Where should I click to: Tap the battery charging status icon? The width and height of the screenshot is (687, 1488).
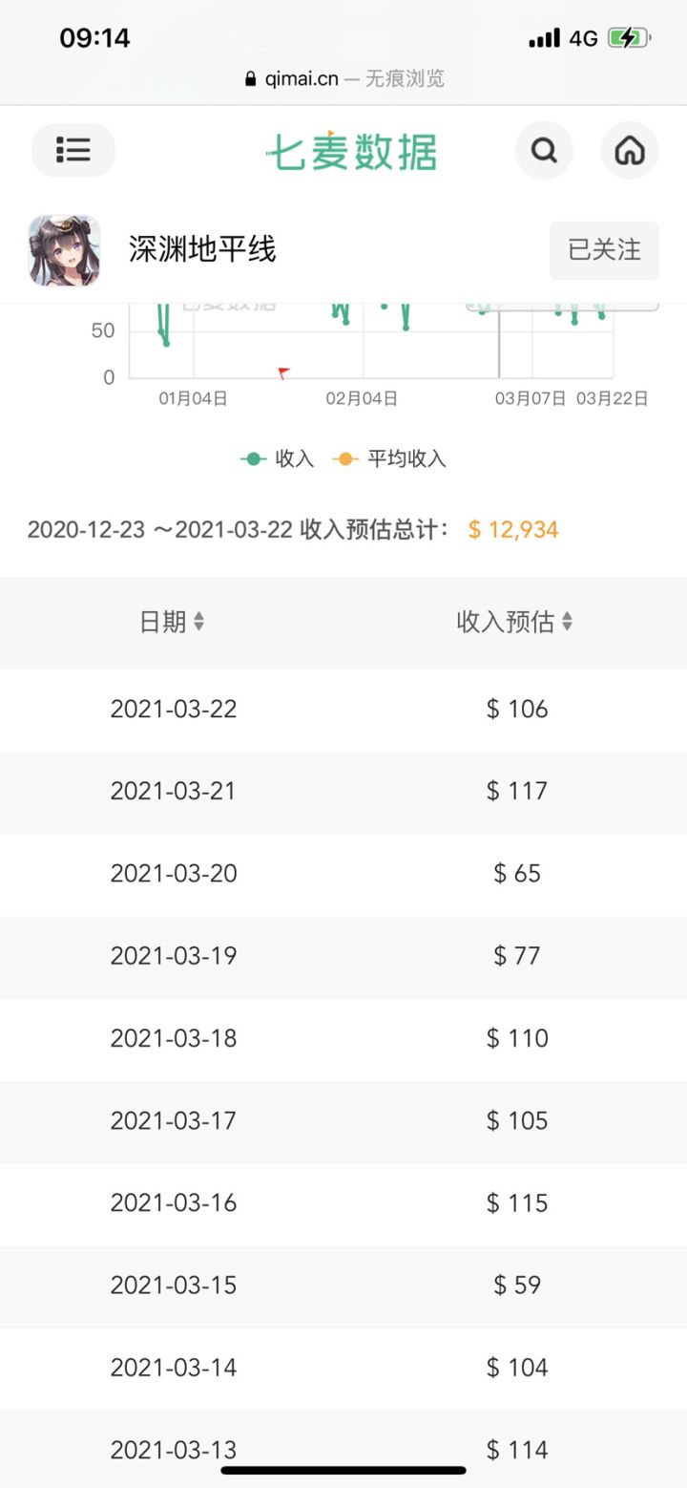click(x=629, y=38)
